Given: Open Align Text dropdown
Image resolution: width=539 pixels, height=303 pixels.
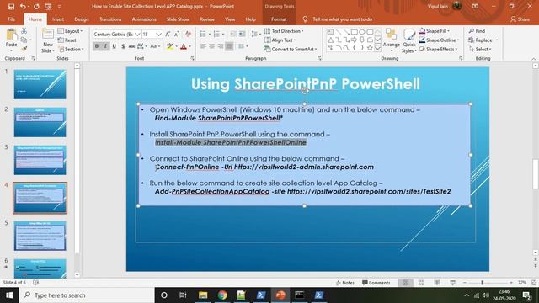Looking at the screenshot, I should [x=280, y=40].
